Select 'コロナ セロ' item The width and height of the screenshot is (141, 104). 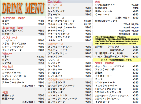pyautogui.click(x=8, y=40)
